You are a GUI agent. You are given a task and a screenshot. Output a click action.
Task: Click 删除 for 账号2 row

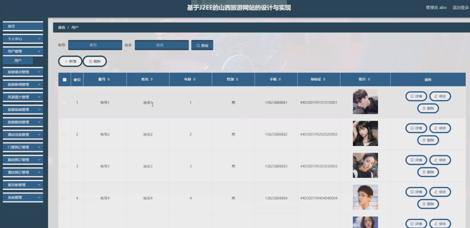428,140
